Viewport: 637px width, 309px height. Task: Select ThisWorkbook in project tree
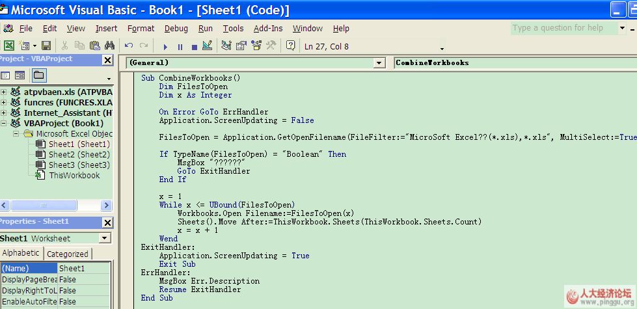tap(74, 176)
